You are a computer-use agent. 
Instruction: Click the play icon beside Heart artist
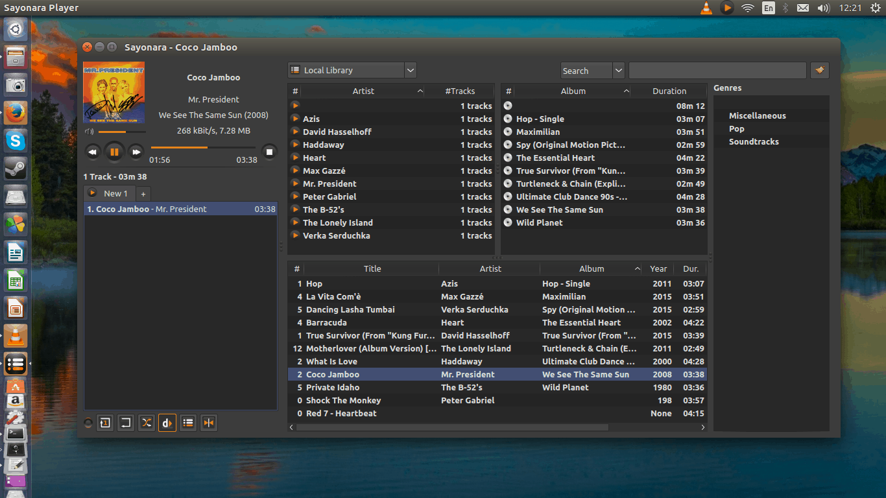click(295, 158)
